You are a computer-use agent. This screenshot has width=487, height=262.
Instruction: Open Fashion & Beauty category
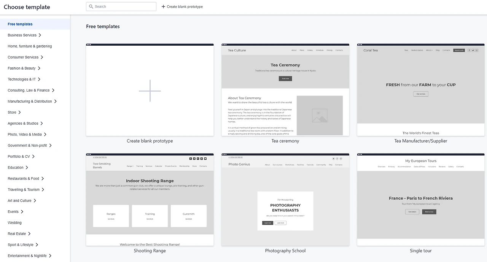click(x=22, y=68)
